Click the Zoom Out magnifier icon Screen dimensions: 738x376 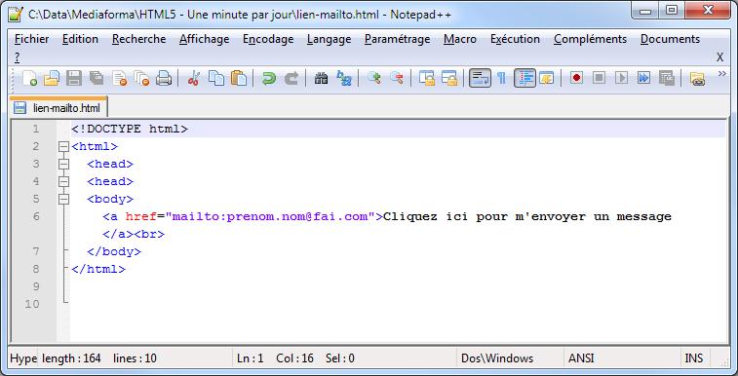[x=397, y=78]
